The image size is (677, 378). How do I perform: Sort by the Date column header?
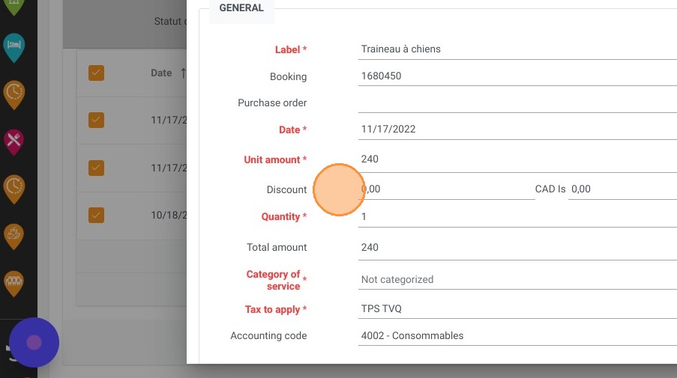coord(161,73)
